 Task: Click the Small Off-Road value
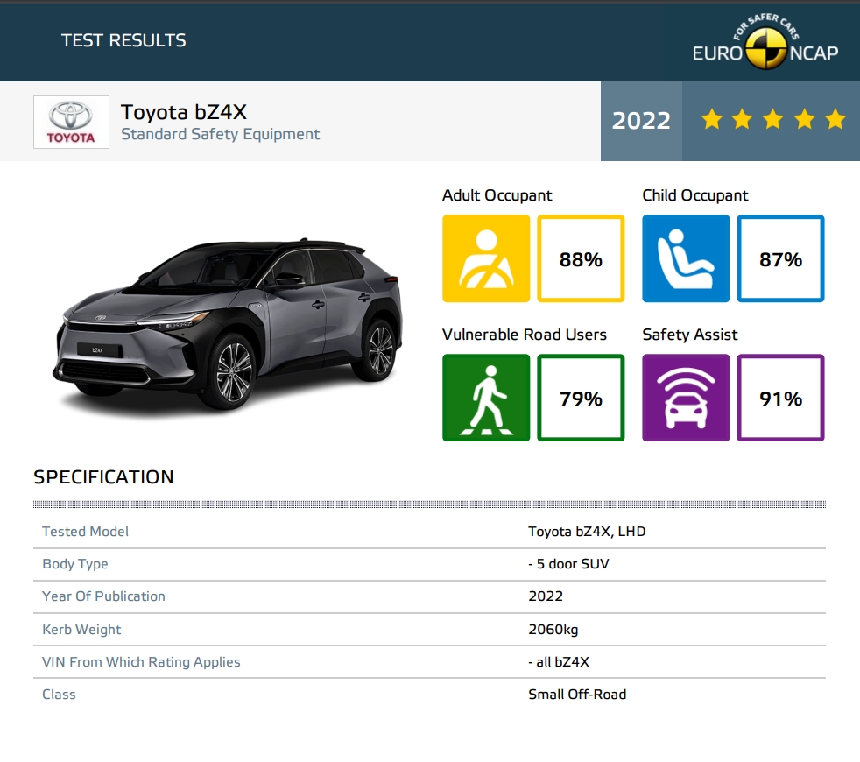tap(577, 695)
